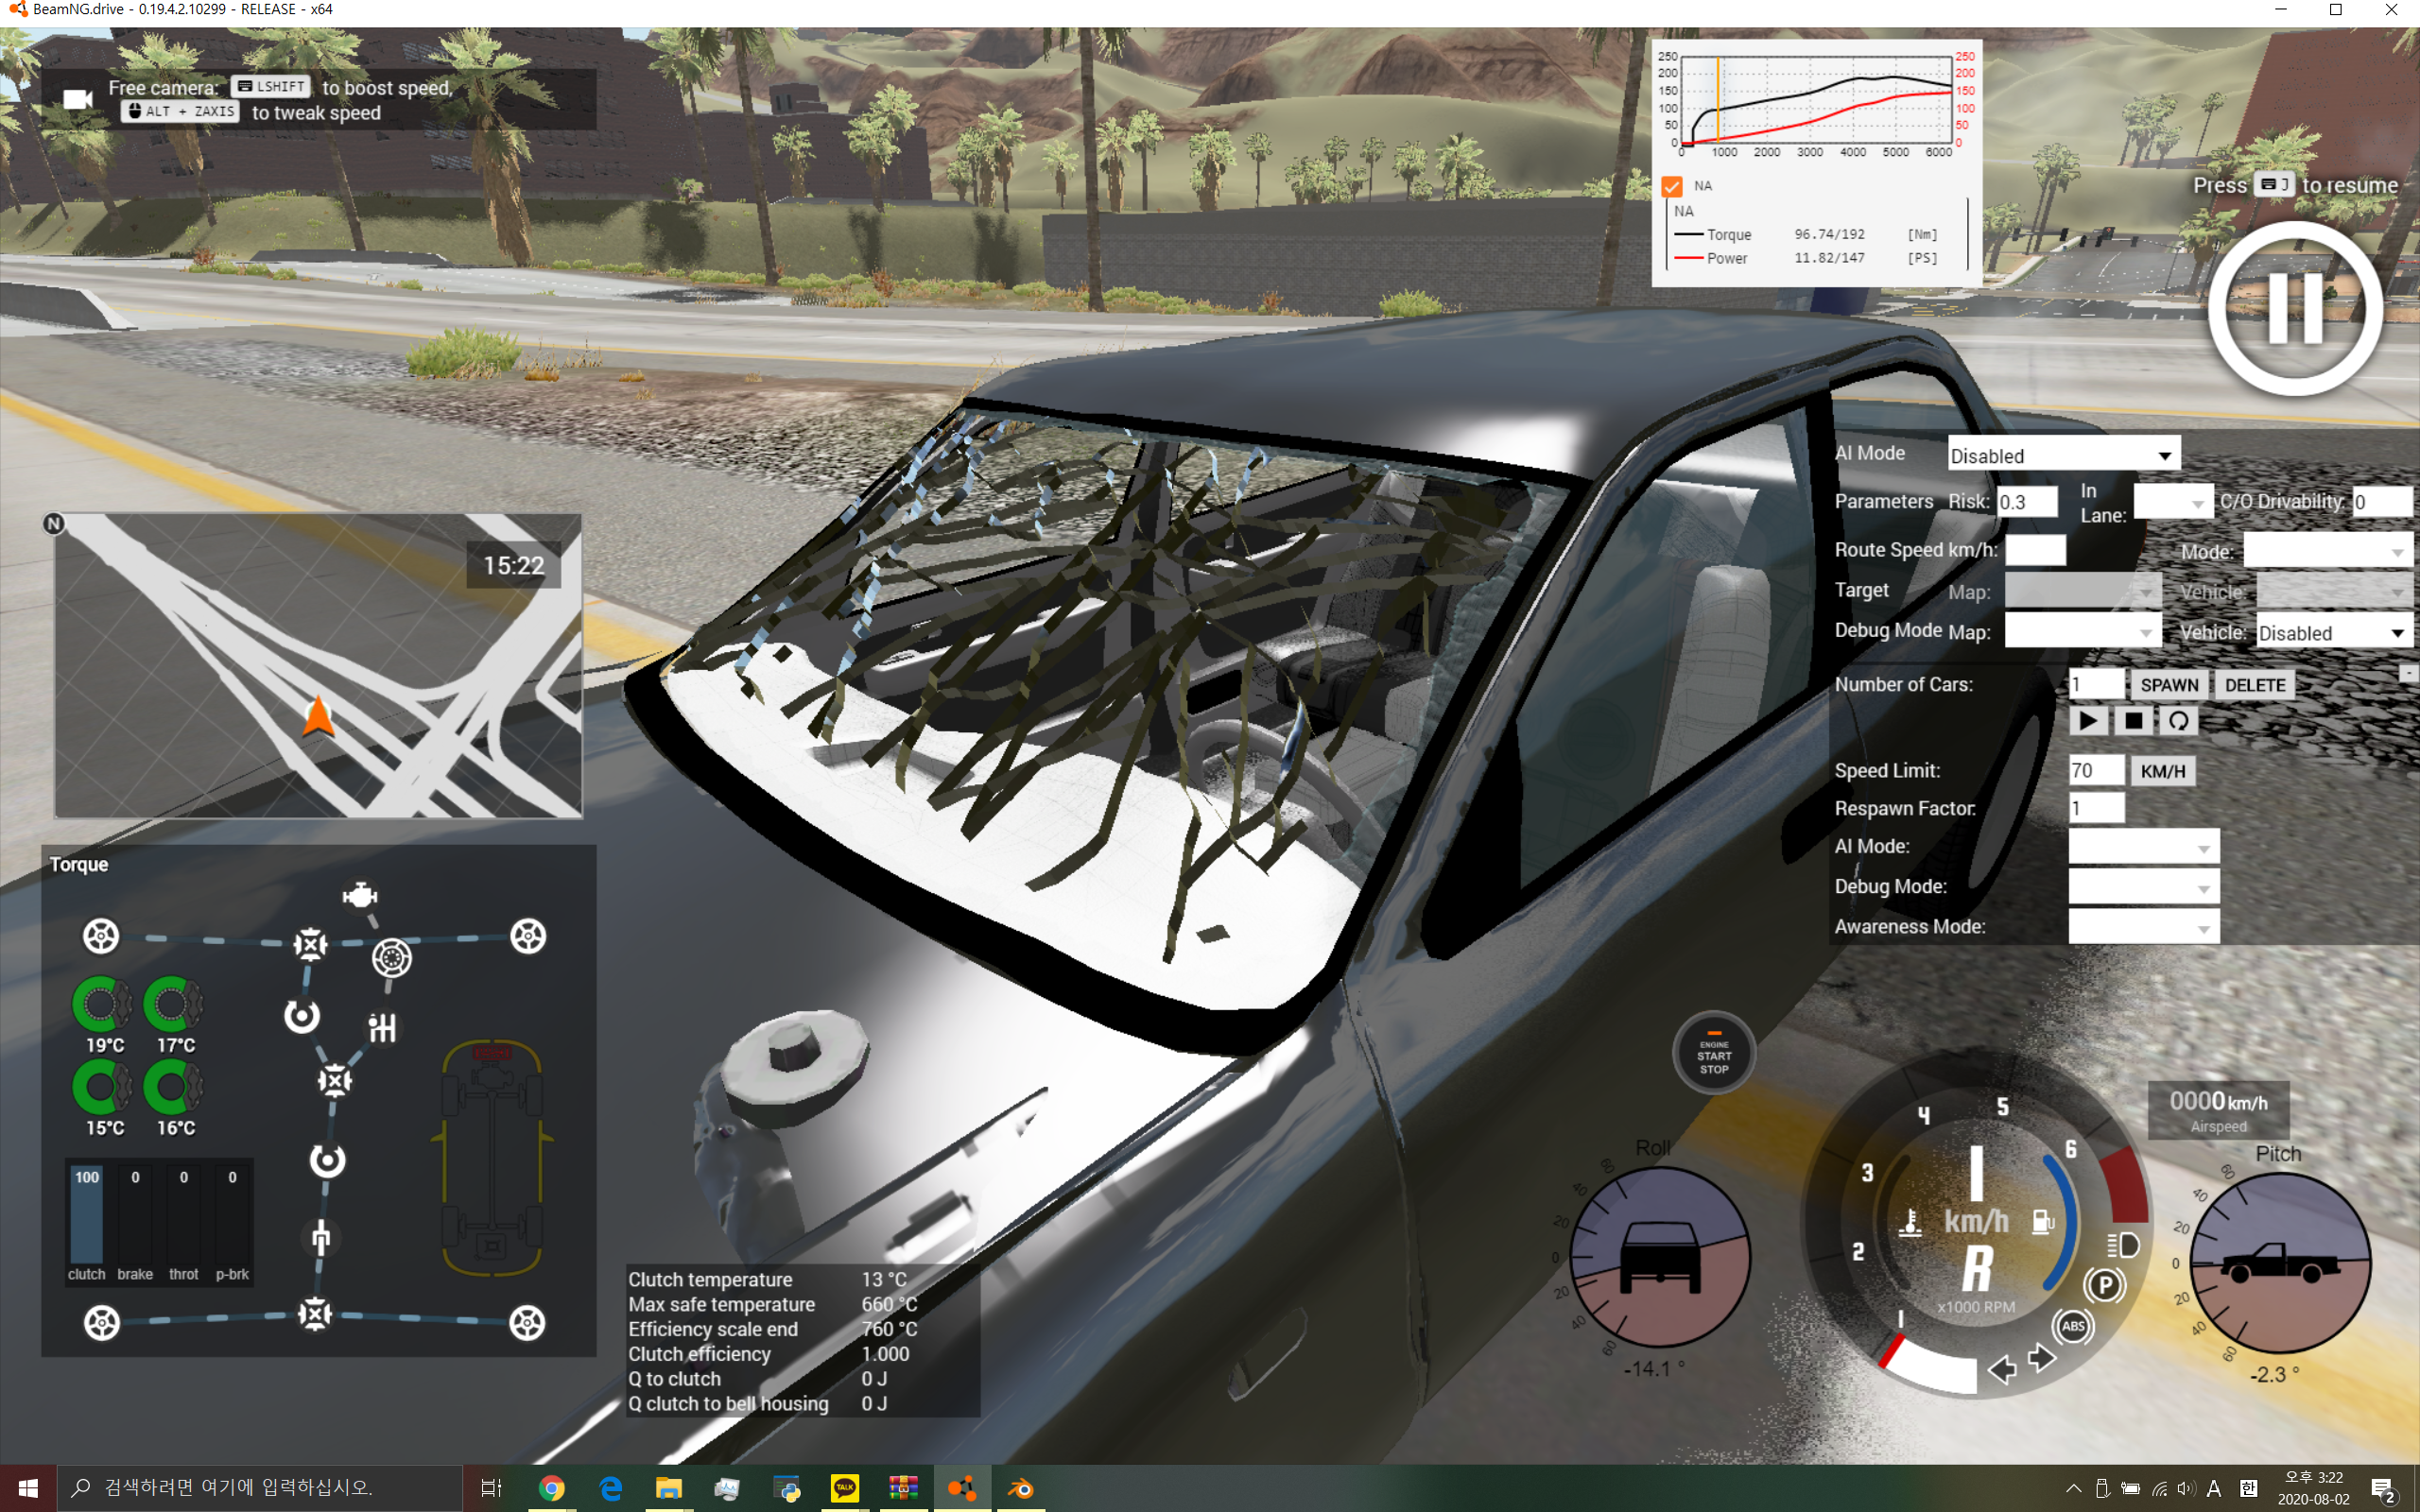Click the front differential icon
Viewport: 2420px width, 1512px height.
(x=310, y=944)
